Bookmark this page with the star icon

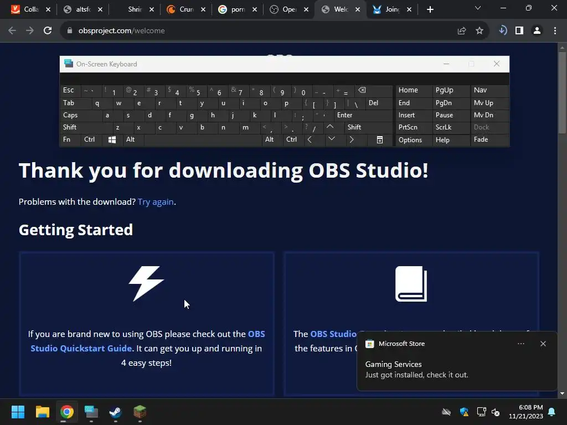(x=480, y=31)
